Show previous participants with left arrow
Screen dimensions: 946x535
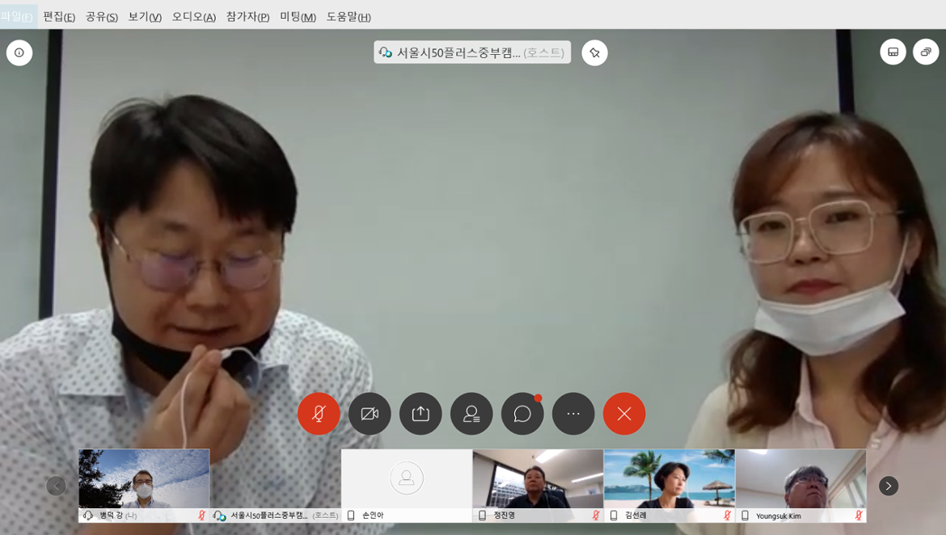(x=56, y=486)
